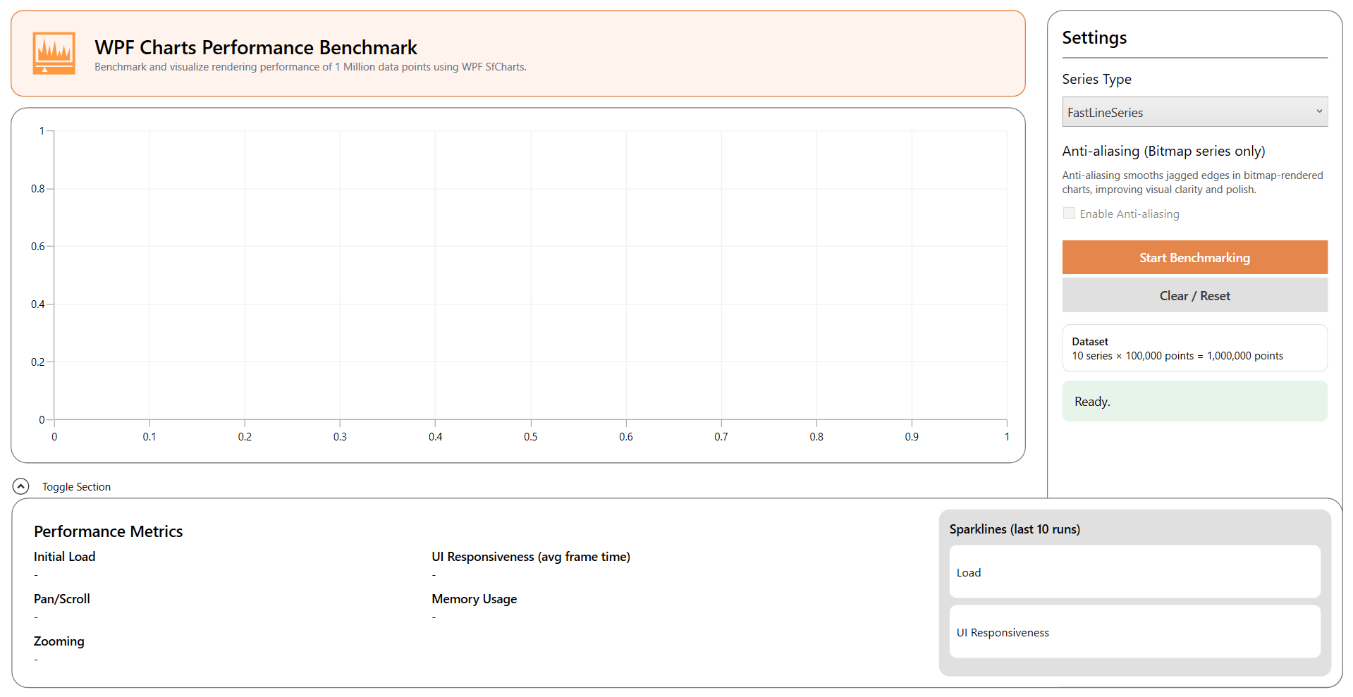This screenshot has height=697, width=1353.
Task: Click the Dataset information card
Action: [1194, 347]
